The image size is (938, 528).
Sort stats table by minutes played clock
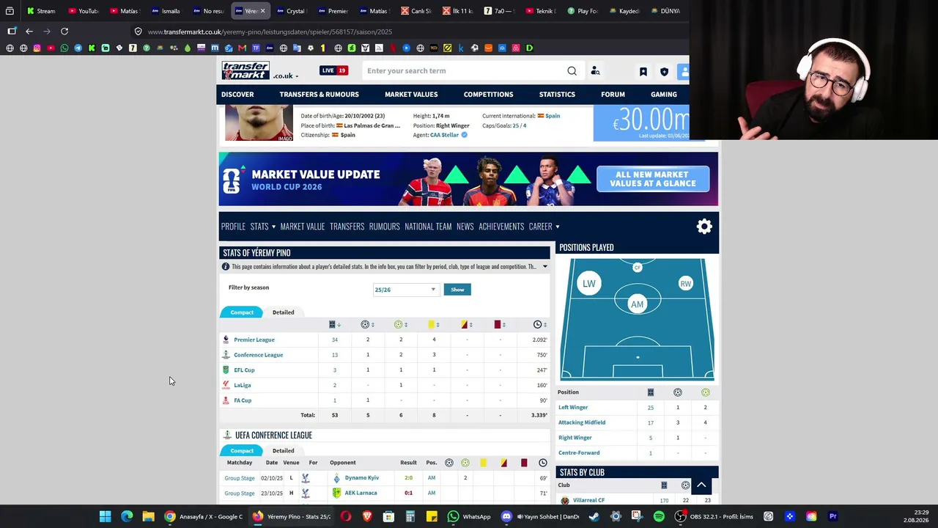coord(539,324)
